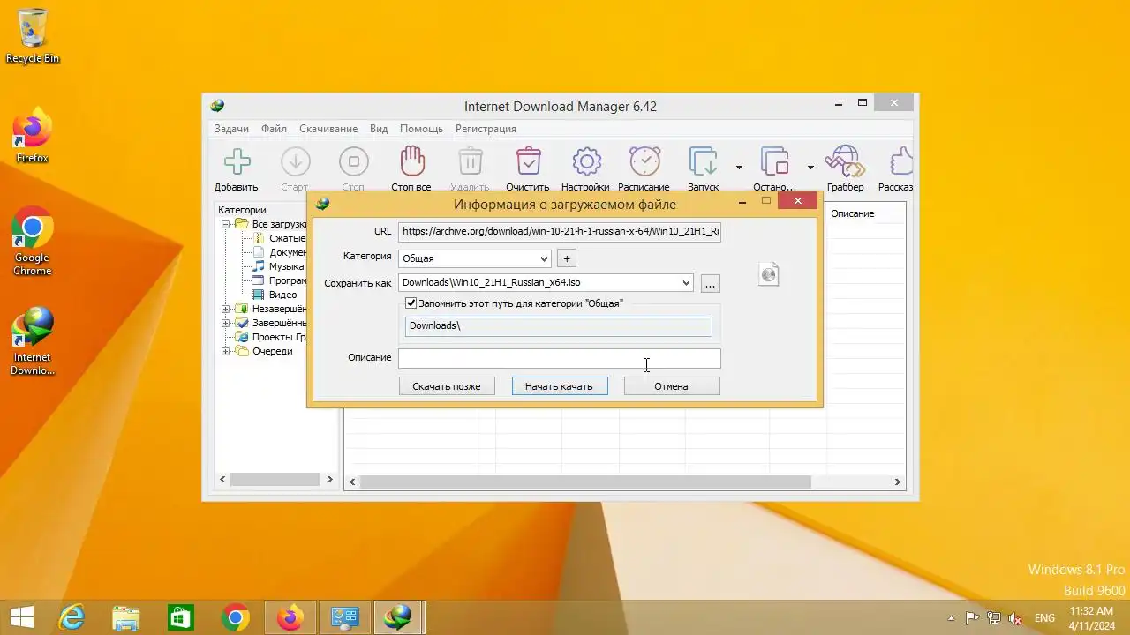Open Windows Store from the taskbar
The height and width of the screenshot is (635, 1130).
coord(181,617)
